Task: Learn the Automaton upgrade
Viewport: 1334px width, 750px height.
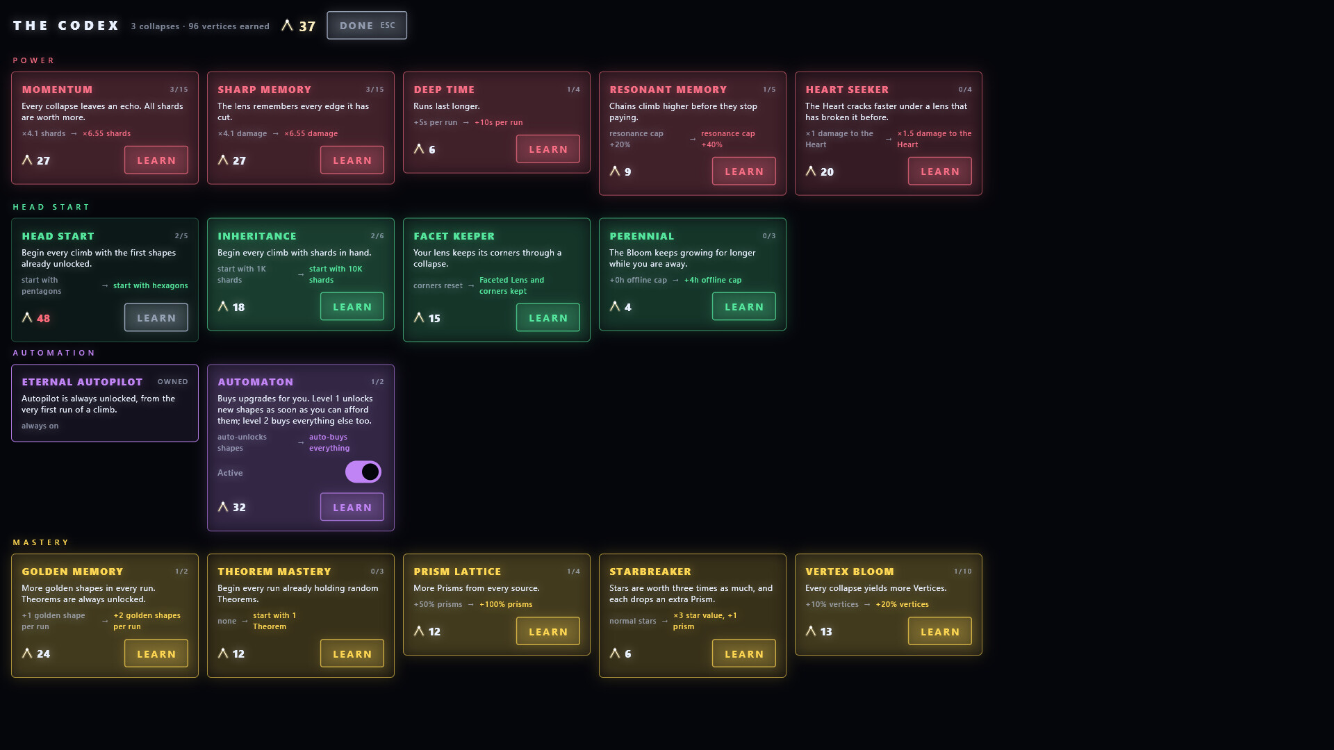Action: (x=352, y=508)
